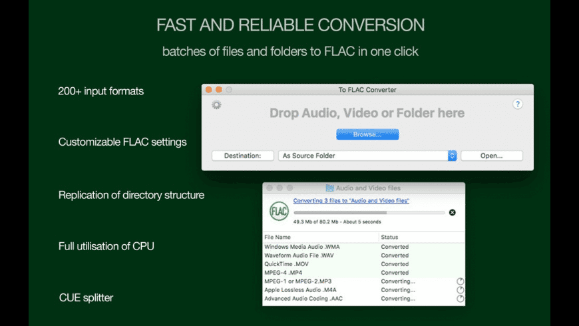Click the progress spinner icon for the .AAC row

(x=460, y=299)
